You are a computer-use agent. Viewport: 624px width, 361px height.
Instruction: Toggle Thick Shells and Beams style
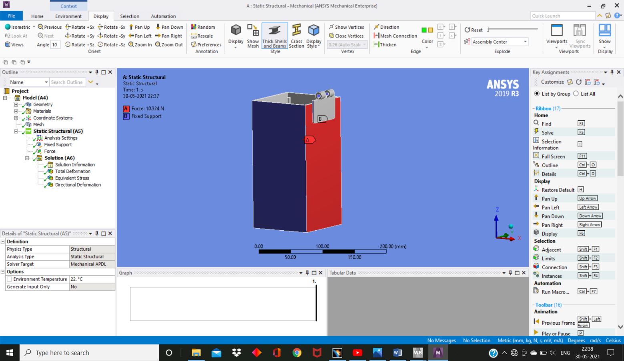point(275,36)
